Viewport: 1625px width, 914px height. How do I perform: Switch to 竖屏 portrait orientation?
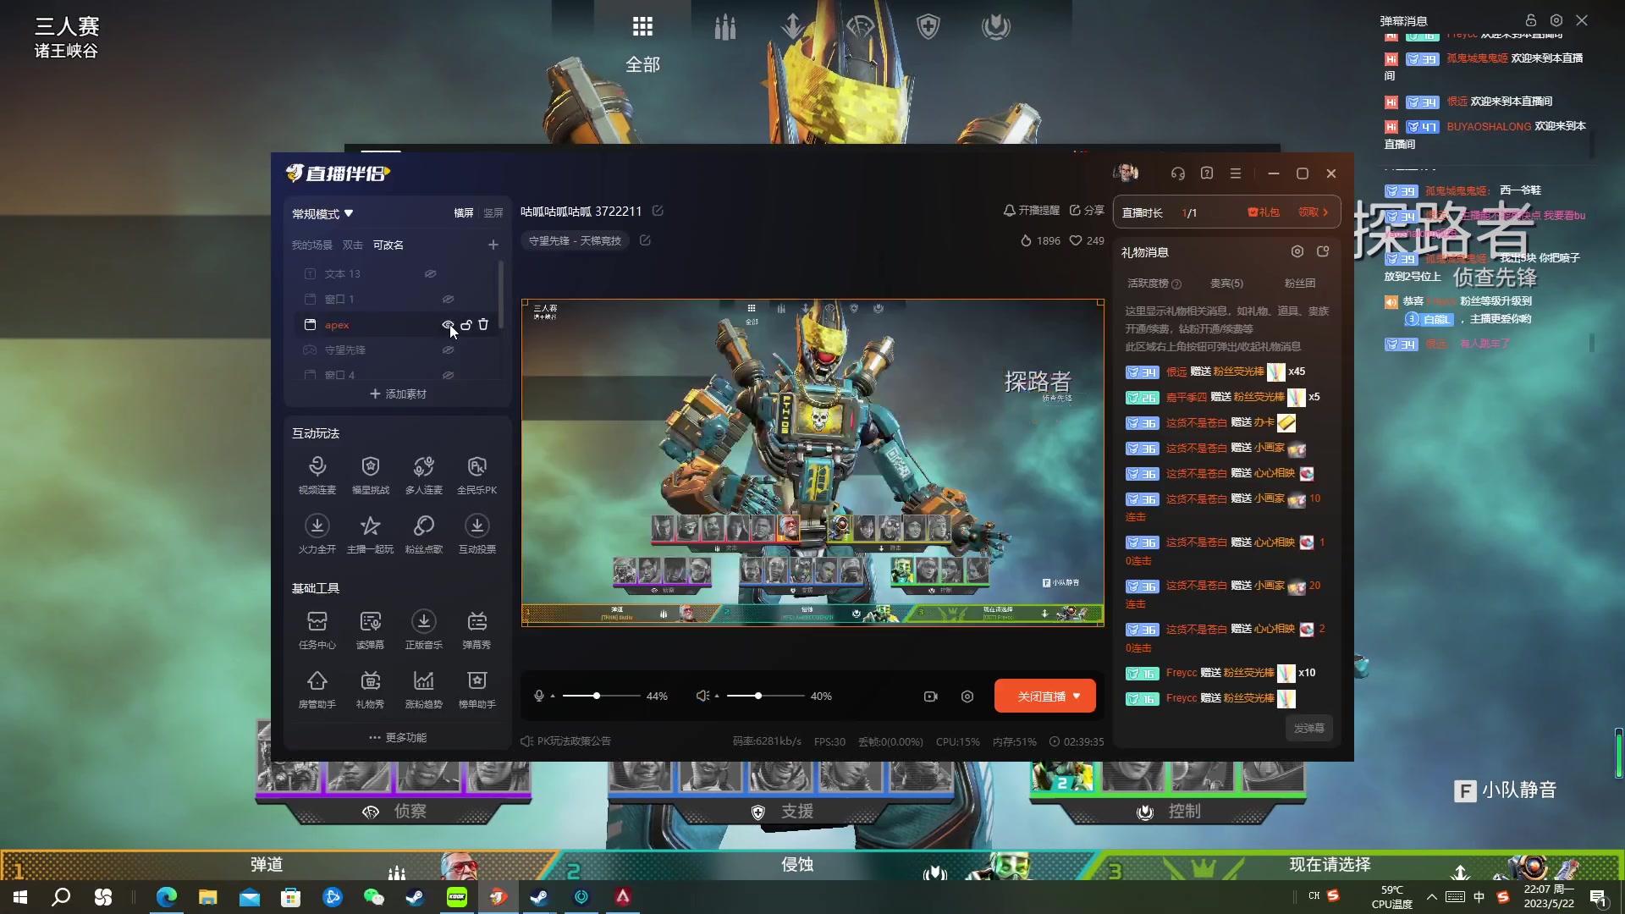click(x=493, y=213)
